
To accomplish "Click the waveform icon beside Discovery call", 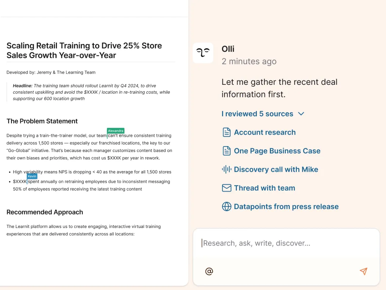I will click(226, 170).
